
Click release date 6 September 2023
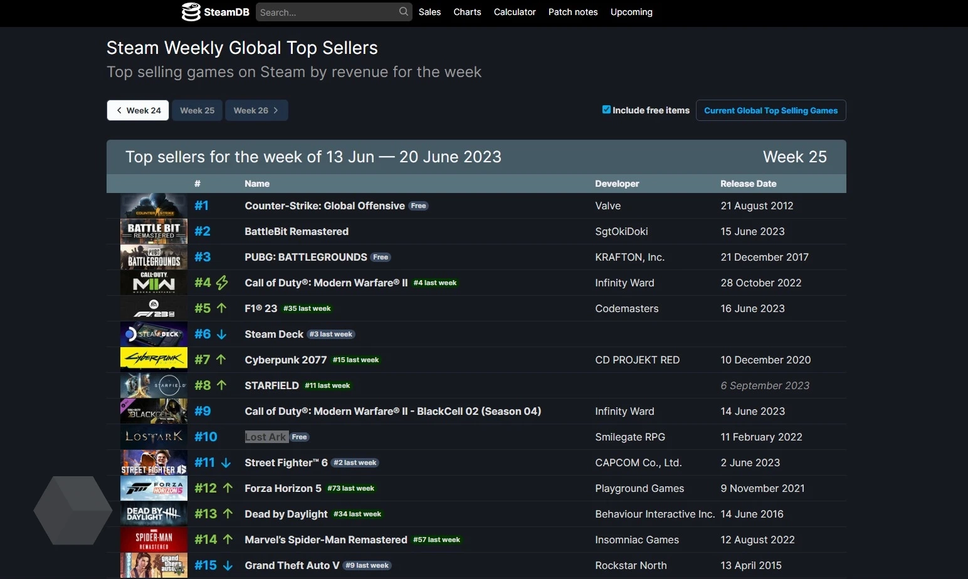pos(765,385)
